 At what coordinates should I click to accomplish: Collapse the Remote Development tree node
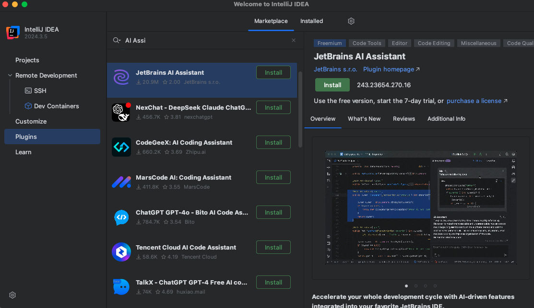coord(10,76)
